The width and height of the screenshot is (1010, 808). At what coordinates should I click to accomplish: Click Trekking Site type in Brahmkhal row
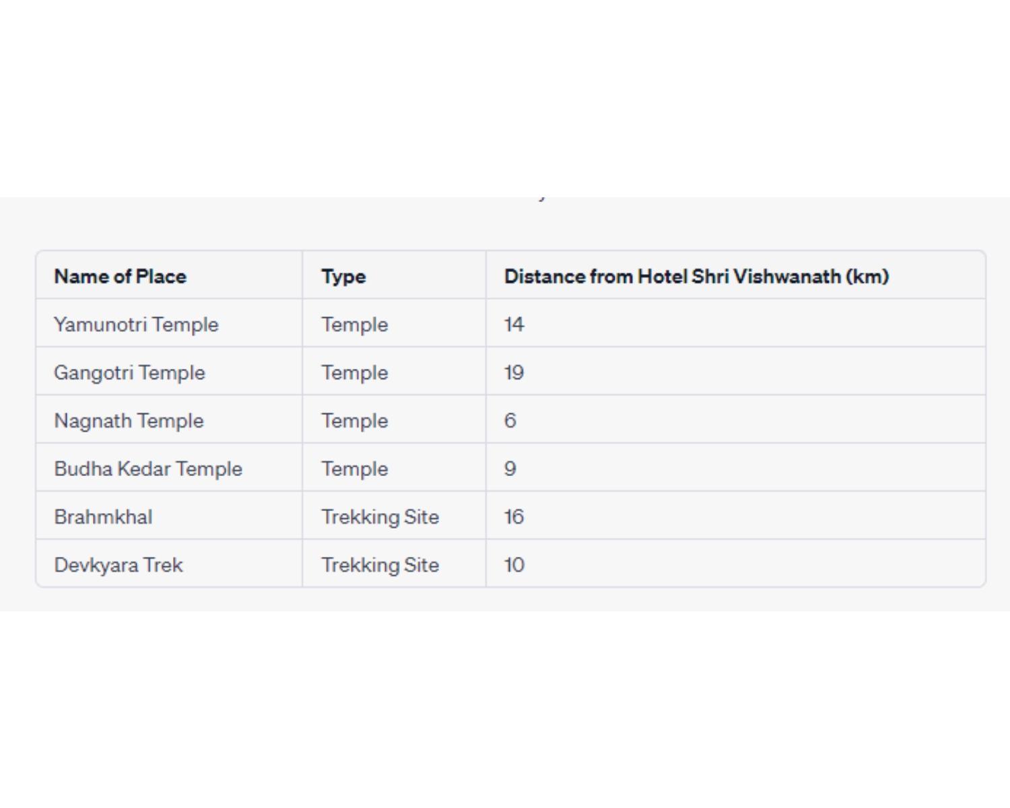(x=380, y=517)
